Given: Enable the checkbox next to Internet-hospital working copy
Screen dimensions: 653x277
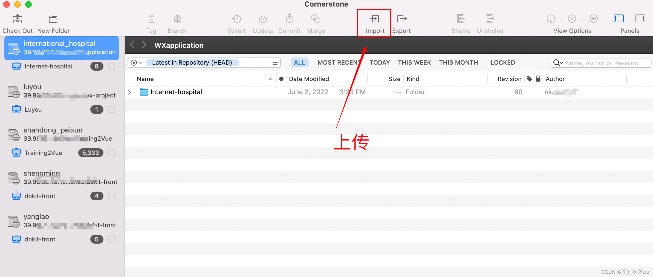Looking at the screenshot, I should tap(112, 66).
